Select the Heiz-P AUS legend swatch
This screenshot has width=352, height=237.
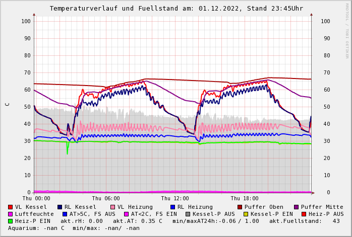(304, 214)
